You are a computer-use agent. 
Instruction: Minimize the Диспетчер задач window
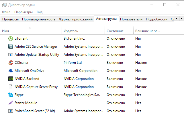pyautogui.click(x=152, y=5)
